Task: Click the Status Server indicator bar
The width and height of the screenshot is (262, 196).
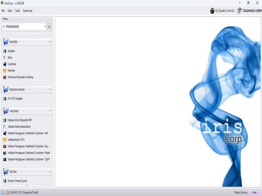Action: tap(254, 193)
